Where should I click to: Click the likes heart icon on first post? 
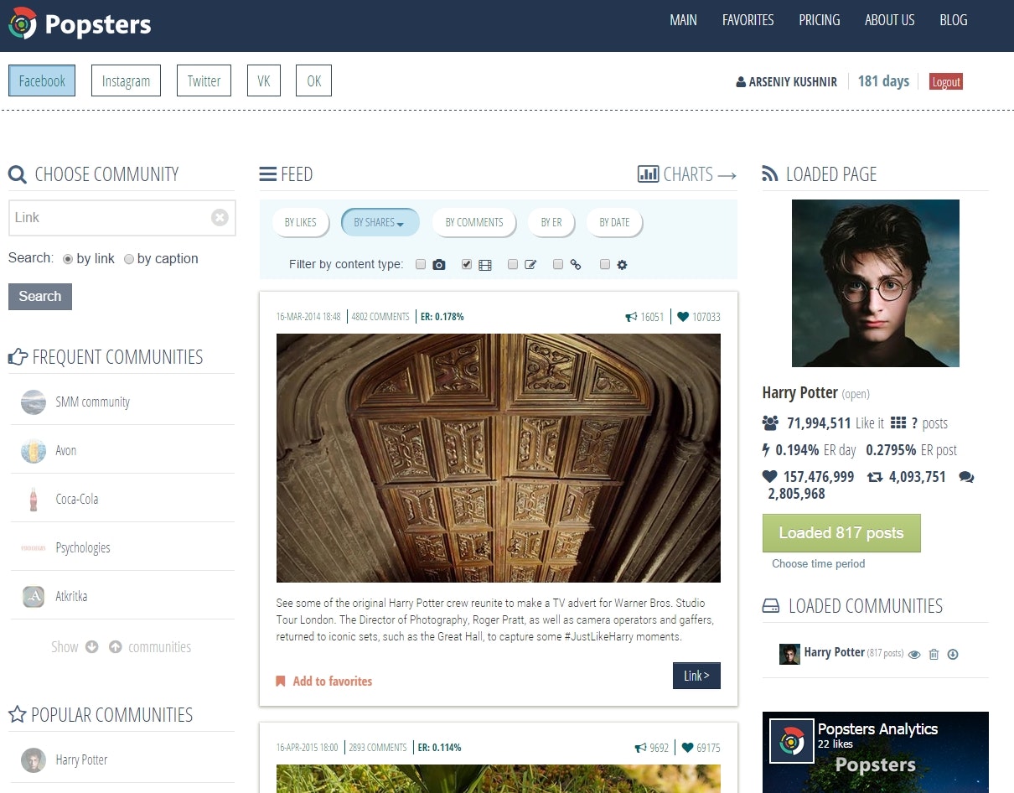[x=683, y=317]
